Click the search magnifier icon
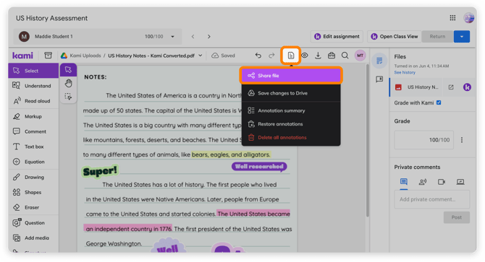Screen dimensions: 485x262 (345, 56)
